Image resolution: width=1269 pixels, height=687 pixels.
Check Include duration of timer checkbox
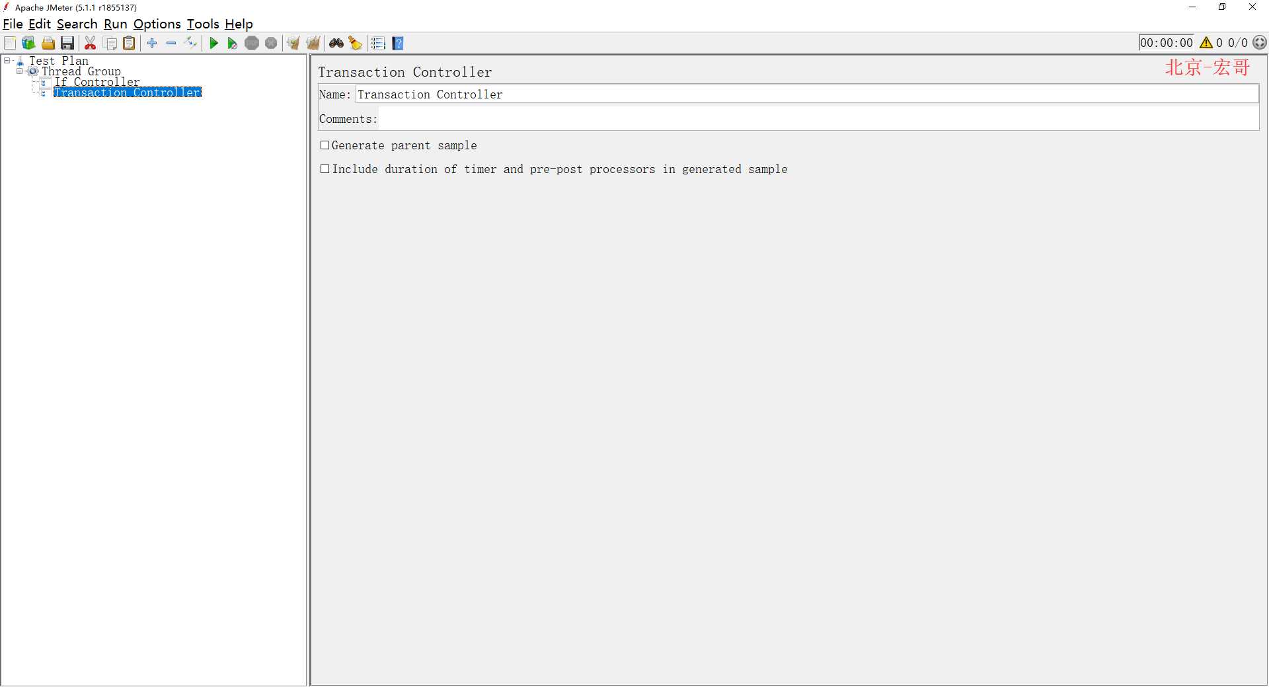325,169
